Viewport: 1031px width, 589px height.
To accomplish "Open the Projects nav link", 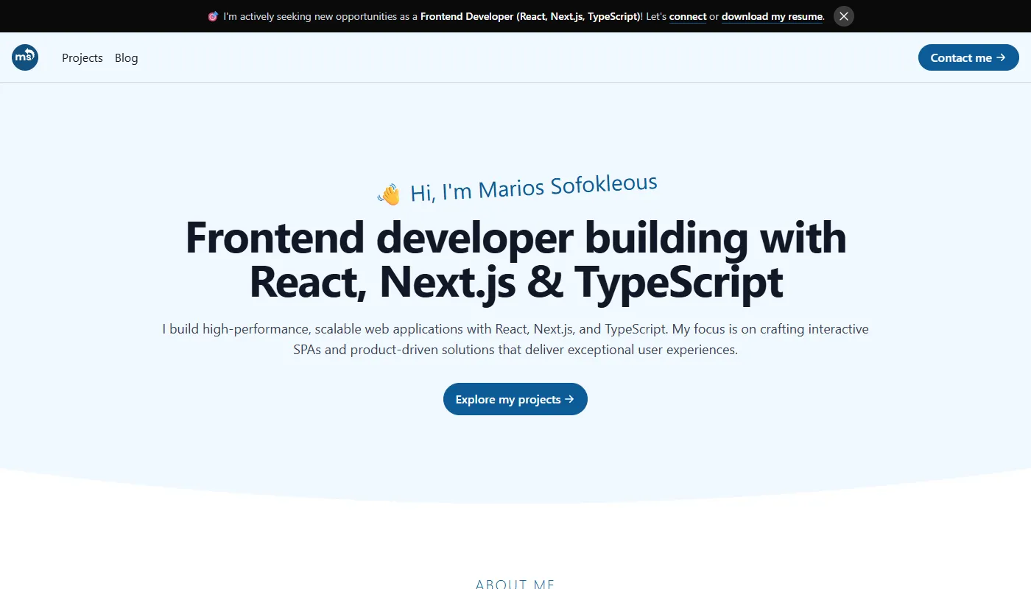I will (x=82, y=57).
